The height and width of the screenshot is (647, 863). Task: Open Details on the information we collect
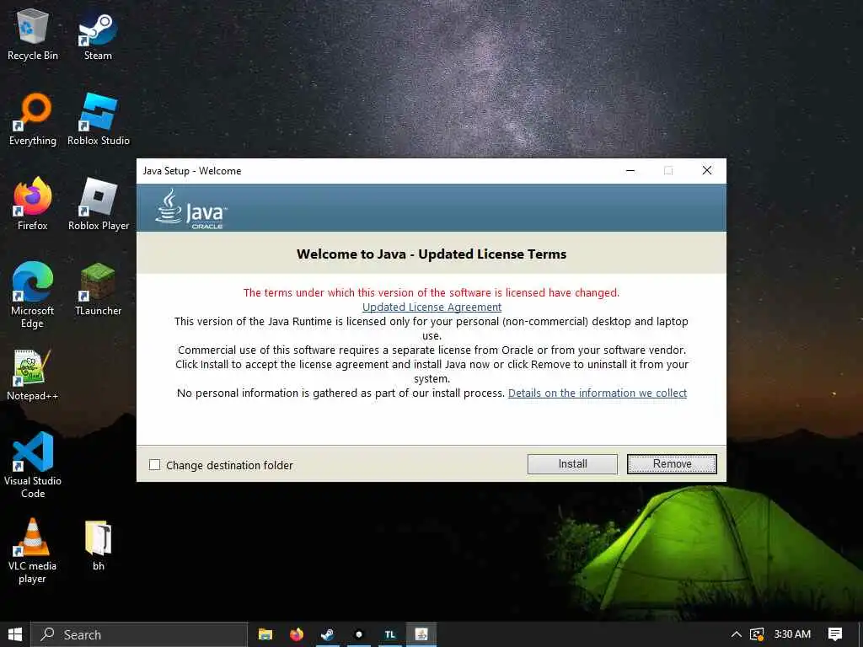[x=598, y=393]
